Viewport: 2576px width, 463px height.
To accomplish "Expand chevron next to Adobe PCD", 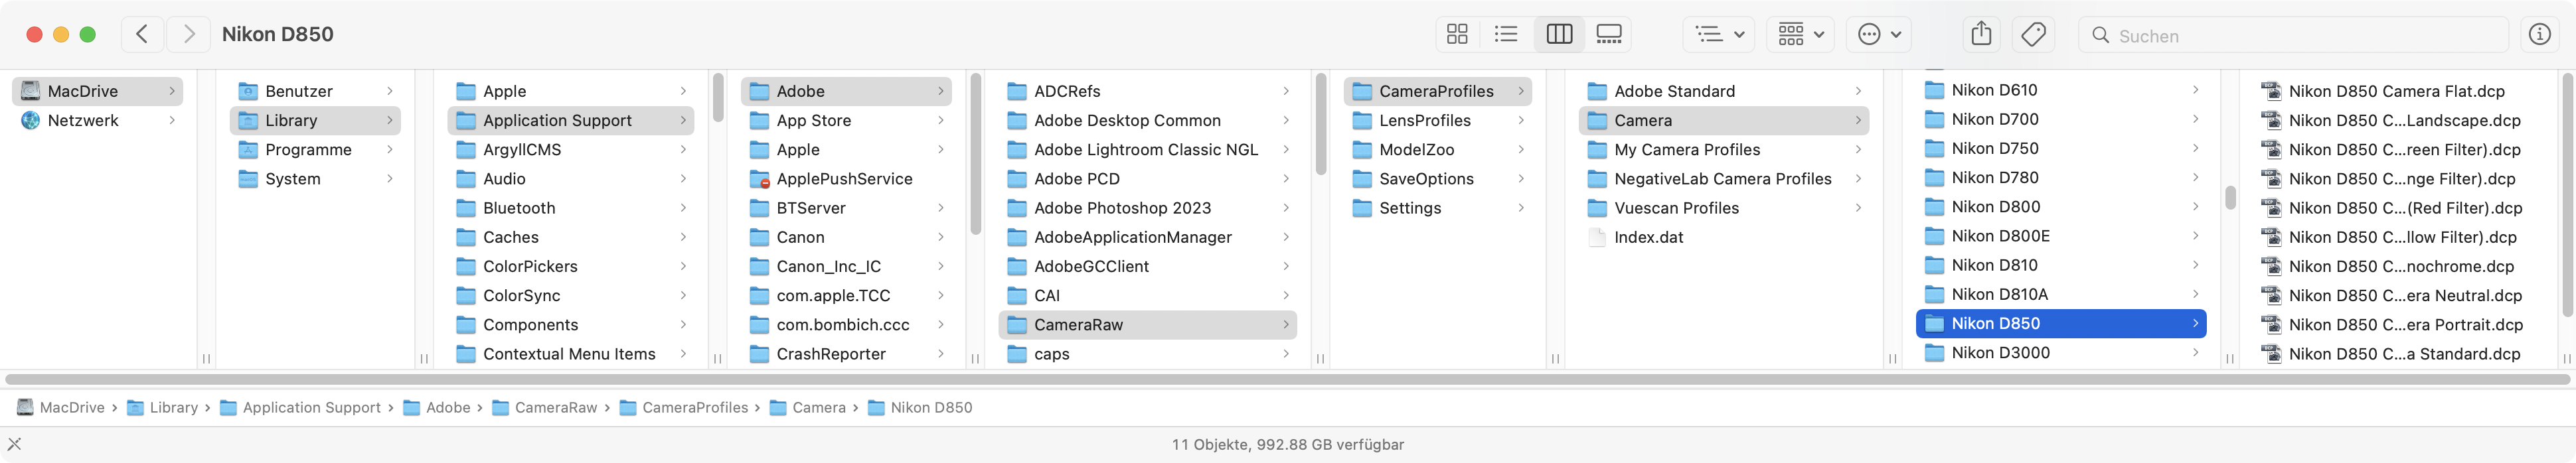I will point(1285,179).
